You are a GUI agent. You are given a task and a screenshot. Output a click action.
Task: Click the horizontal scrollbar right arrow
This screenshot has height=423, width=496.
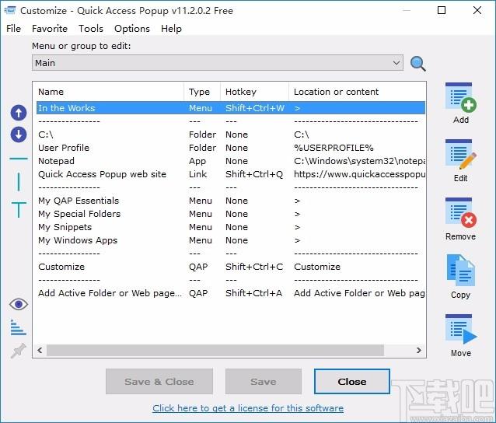pos(419,350)
